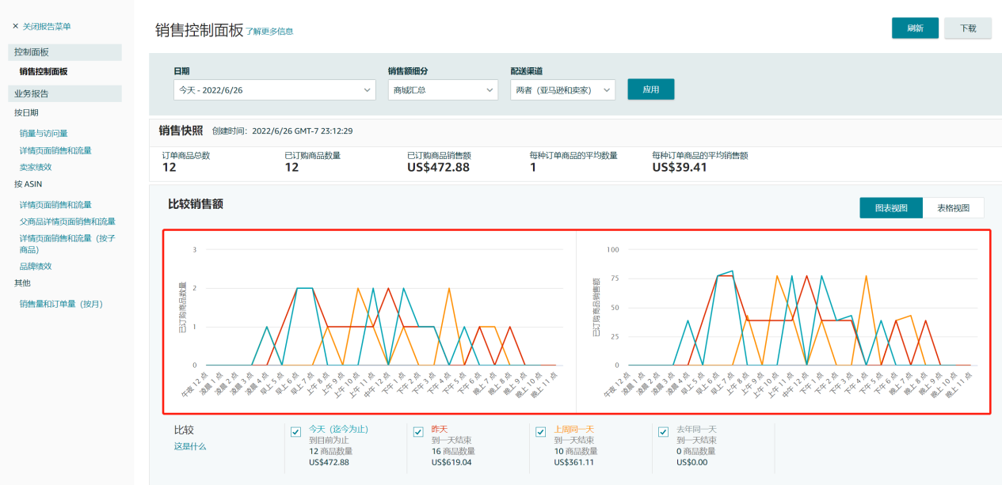
Task: Open the 配送渠道 dropdown
Action: pyautogui.click(x=562, y=90)
